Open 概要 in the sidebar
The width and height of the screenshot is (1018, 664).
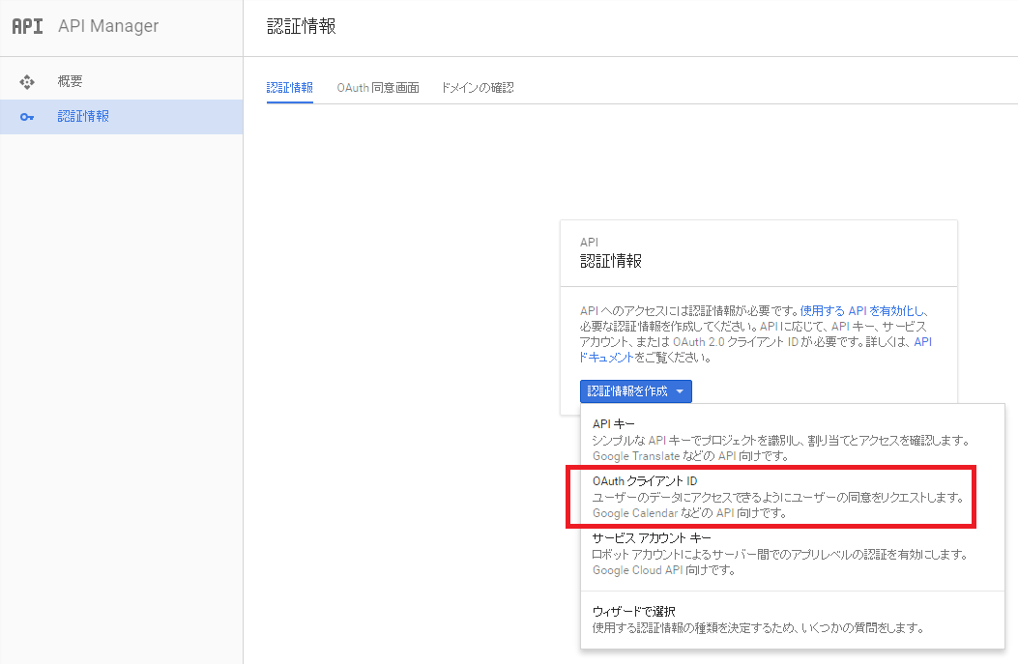[x=122, y=82]
